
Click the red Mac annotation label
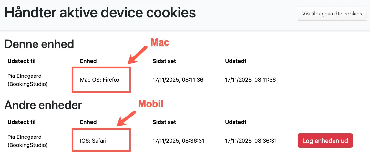coord(160,42)
